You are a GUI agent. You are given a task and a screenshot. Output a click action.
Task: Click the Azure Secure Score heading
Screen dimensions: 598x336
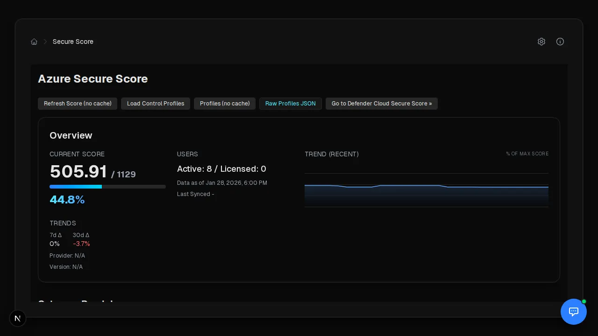93,79
